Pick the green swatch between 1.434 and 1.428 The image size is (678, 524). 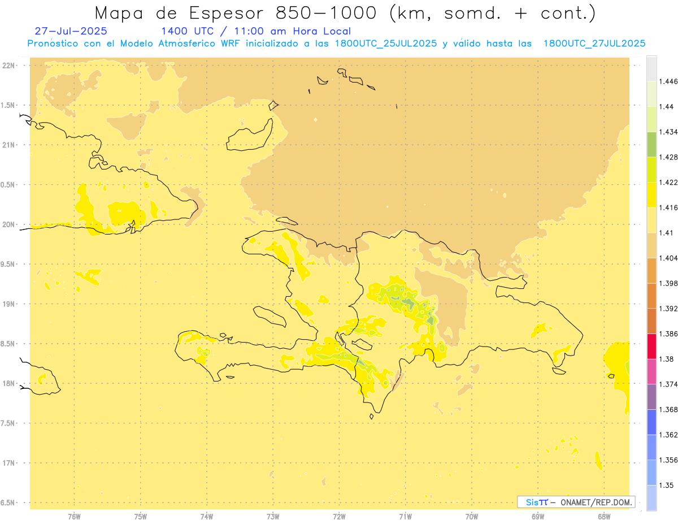click(x=651, y=144)
